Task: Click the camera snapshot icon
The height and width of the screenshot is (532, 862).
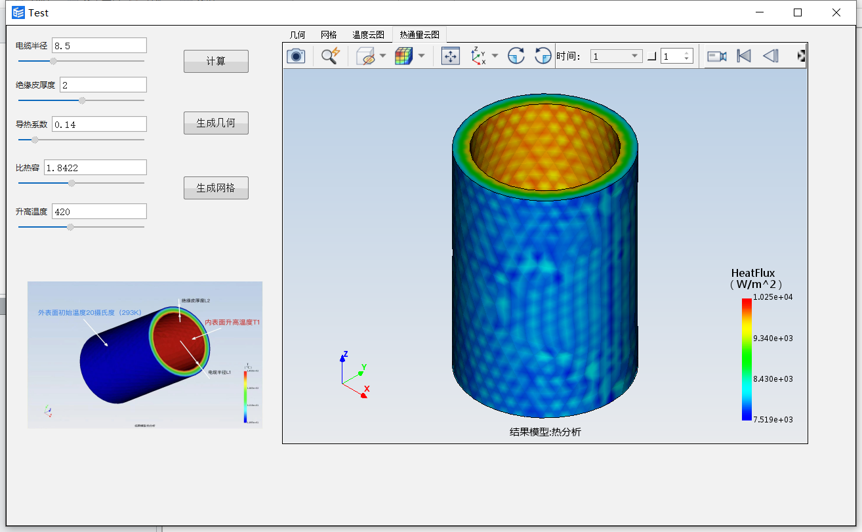Action: click(x=297, y=56)
